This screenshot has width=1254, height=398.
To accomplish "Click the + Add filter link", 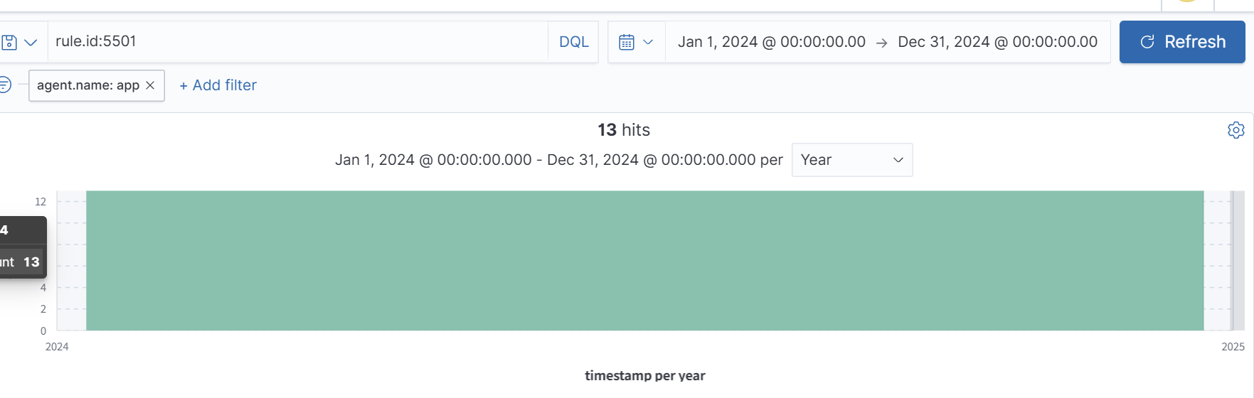I will coord(218,85).
